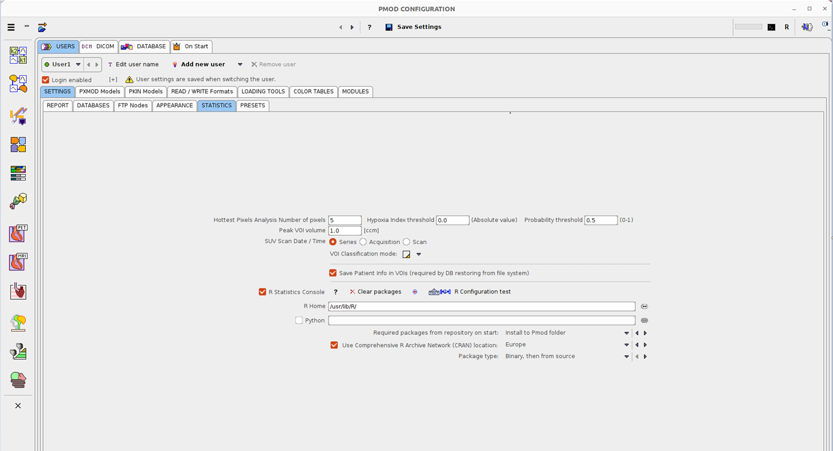833x451 pixels.
Task: Step to previous required packages option
Action: point(637,333)
